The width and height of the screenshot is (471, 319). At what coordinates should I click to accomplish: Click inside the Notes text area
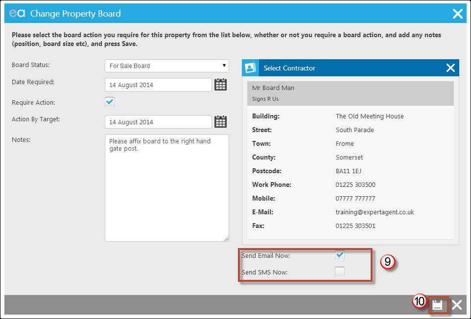167,188
